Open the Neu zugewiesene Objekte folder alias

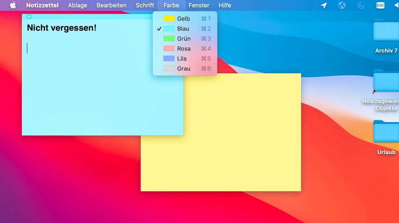tap(386, 82)
